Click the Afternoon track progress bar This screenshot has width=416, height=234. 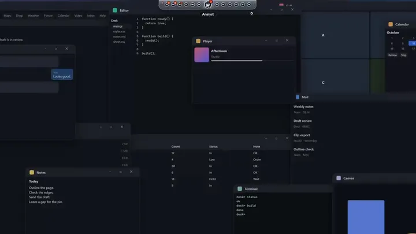point(252,61)
